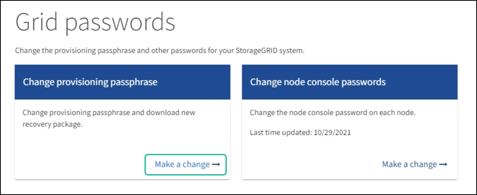Select the Change provisioning passphrase header title
Viewport: 477px width, 195px height.
(90, 82)
